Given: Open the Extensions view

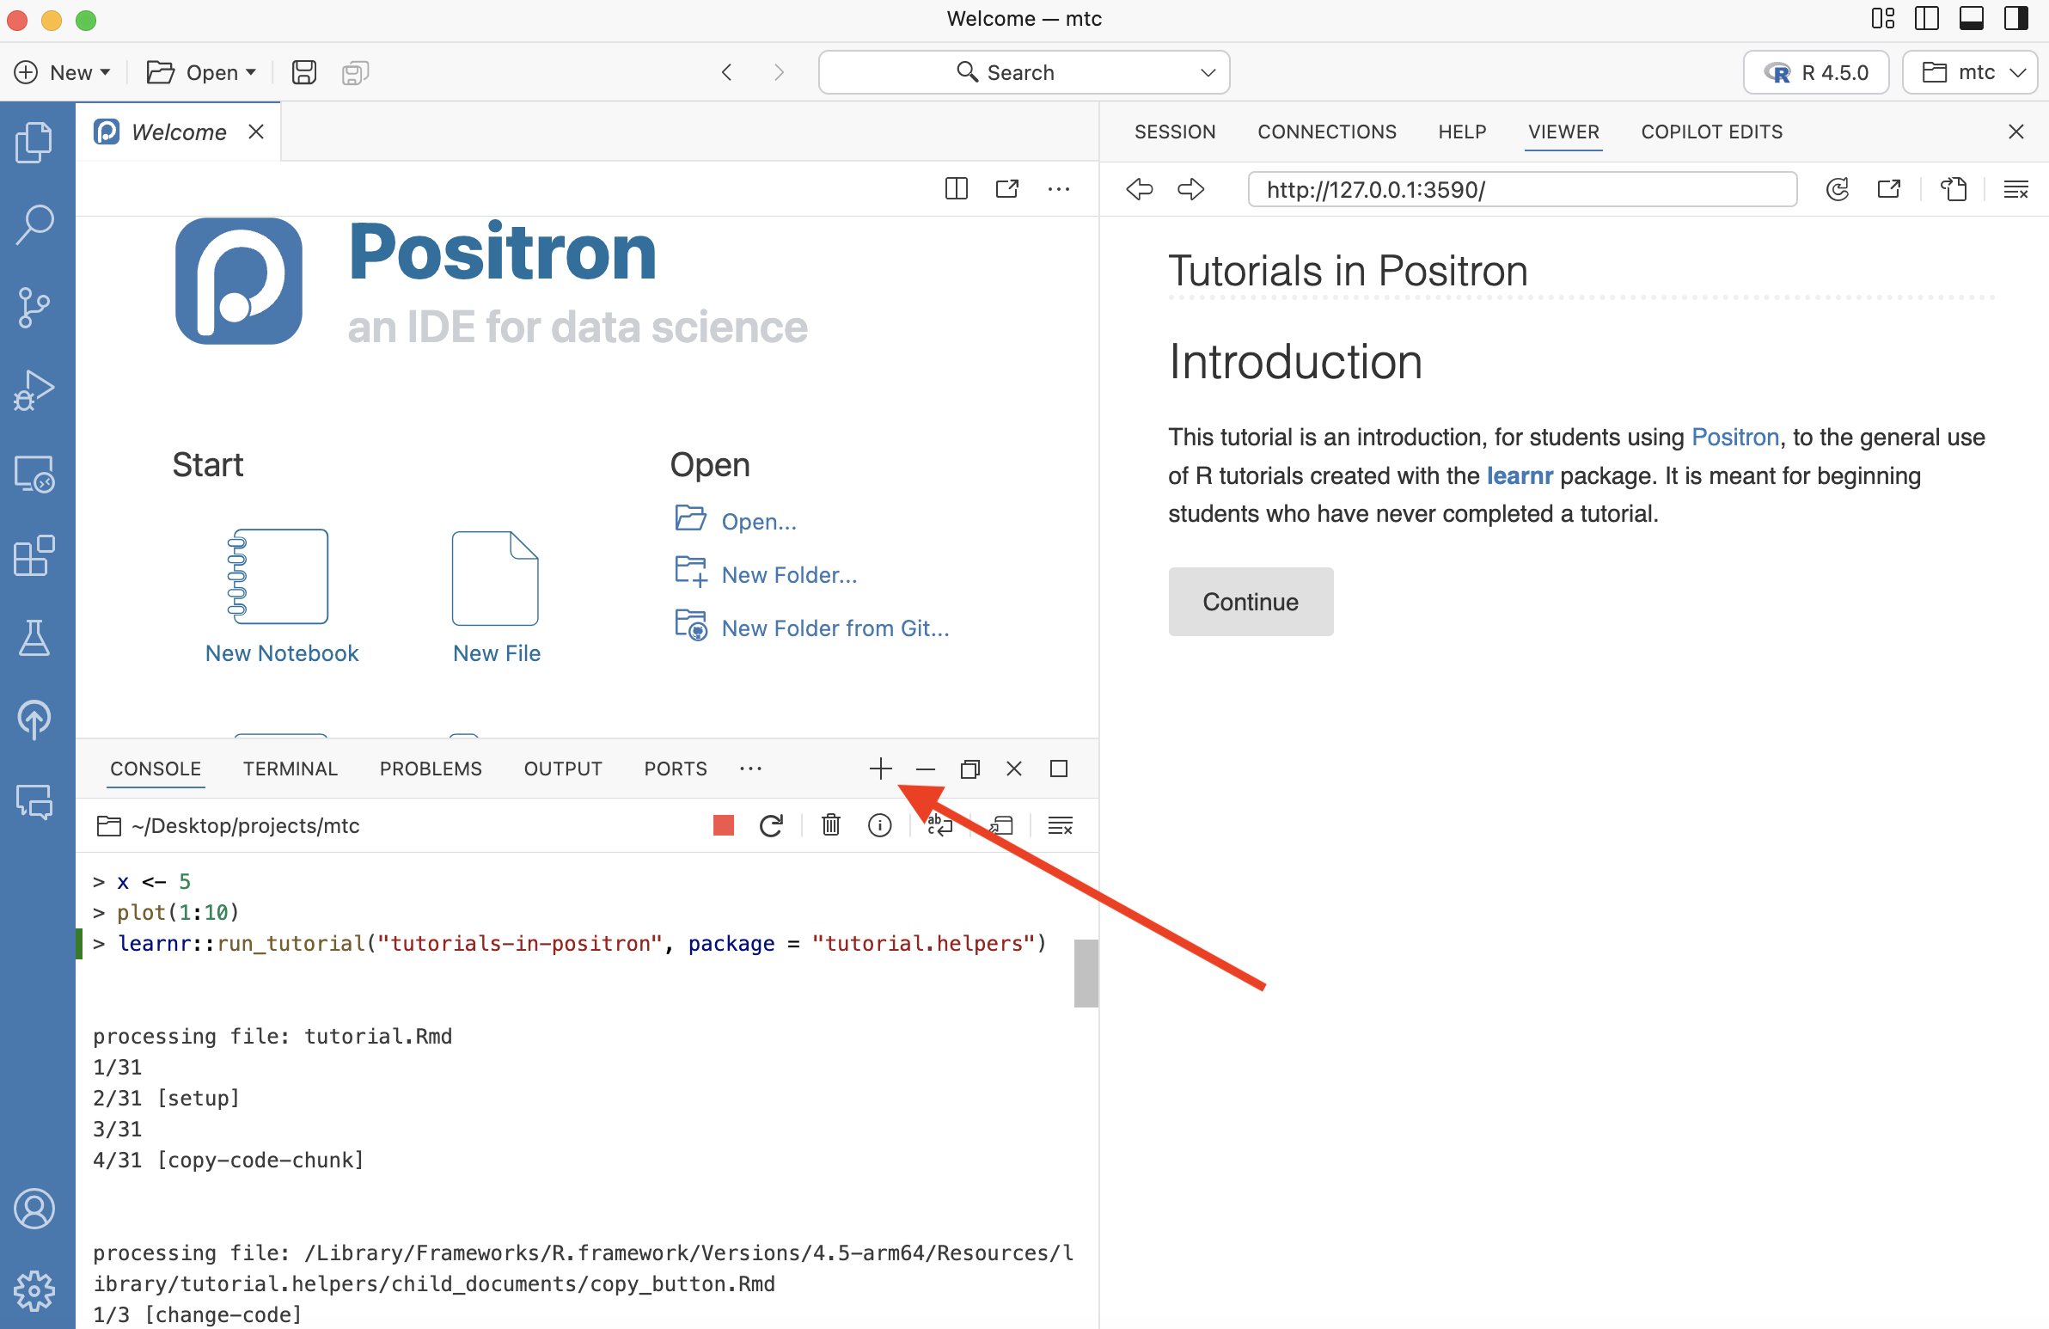Looking at the screenshot, I should pyautogui.click(x=34, y=555).
